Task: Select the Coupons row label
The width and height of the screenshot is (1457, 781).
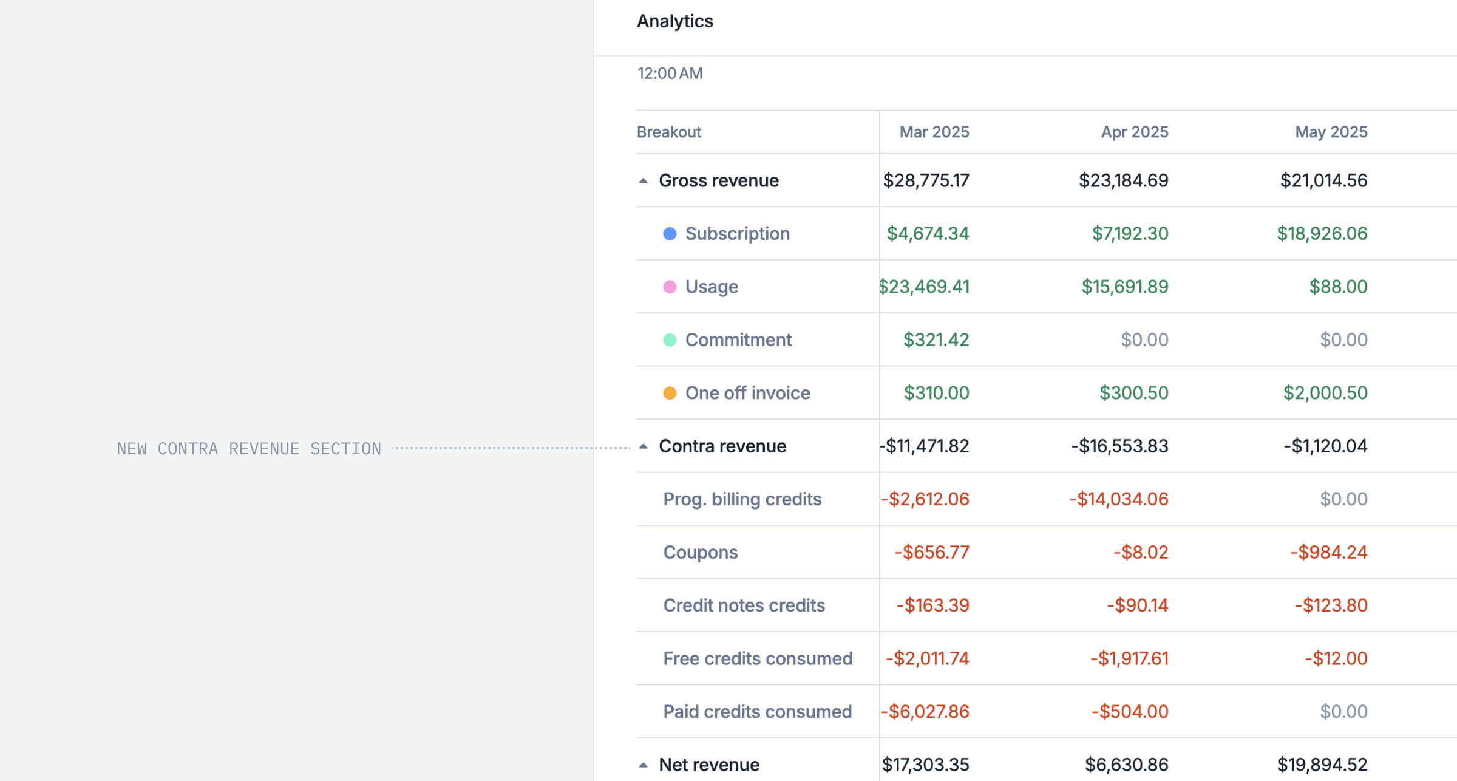Action: [x=700, y=552]
